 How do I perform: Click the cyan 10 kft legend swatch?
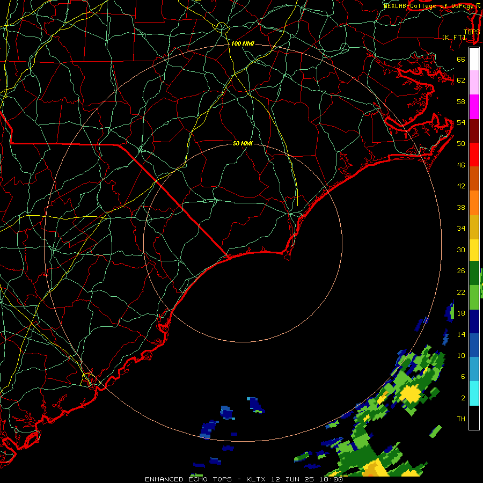click(x=474, y=393)
